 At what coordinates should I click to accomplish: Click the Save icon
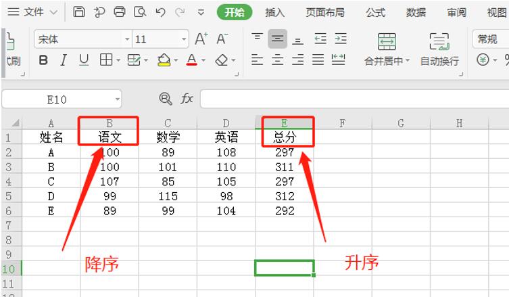(79, 12)
